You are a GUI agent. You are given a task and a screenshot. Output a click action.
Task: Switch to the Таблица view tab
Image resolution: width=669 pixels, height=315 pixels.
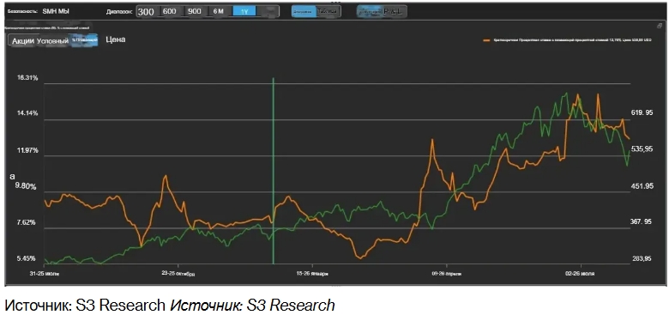(x=328, y=11)
